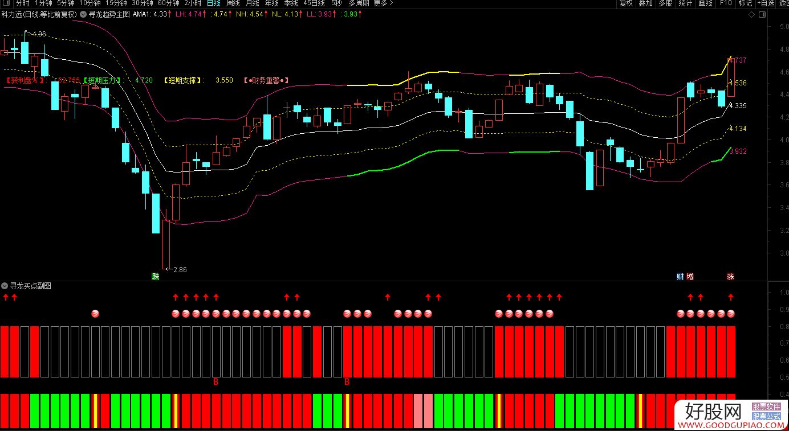Viewport: 789px width, 431px height.
Task: Click the 寻龙买点副图 indicator name
Action: click(31, 286)
